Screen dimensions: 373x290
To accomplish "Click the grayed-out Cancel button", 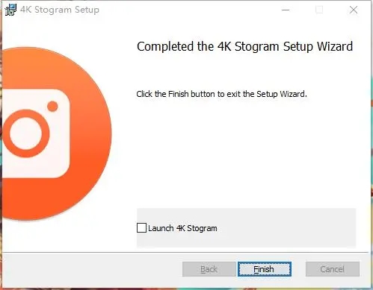I will tap(333, 269).
